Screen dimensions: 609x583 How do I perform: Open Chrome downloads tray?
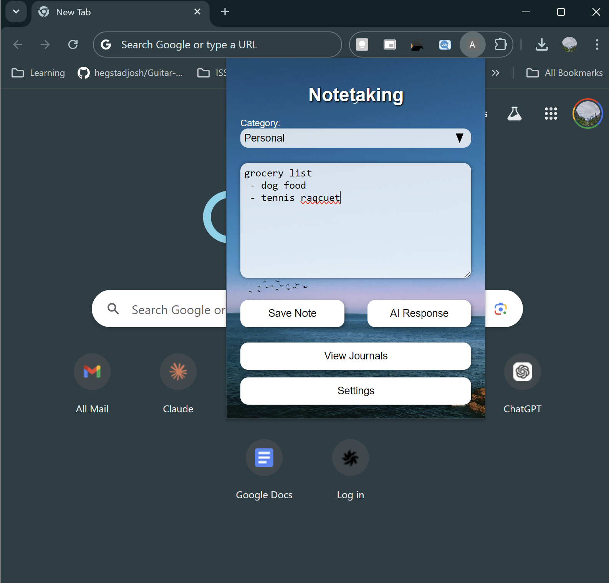coord(542,44)
